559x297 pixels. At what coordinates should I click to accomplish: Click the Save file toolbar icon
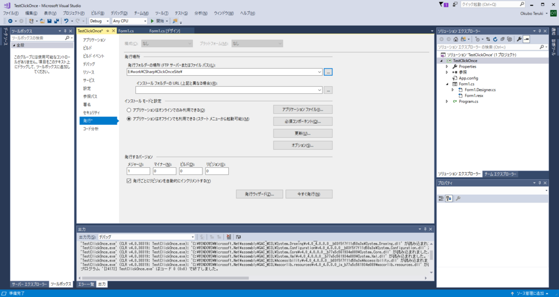tap(50, 21)
